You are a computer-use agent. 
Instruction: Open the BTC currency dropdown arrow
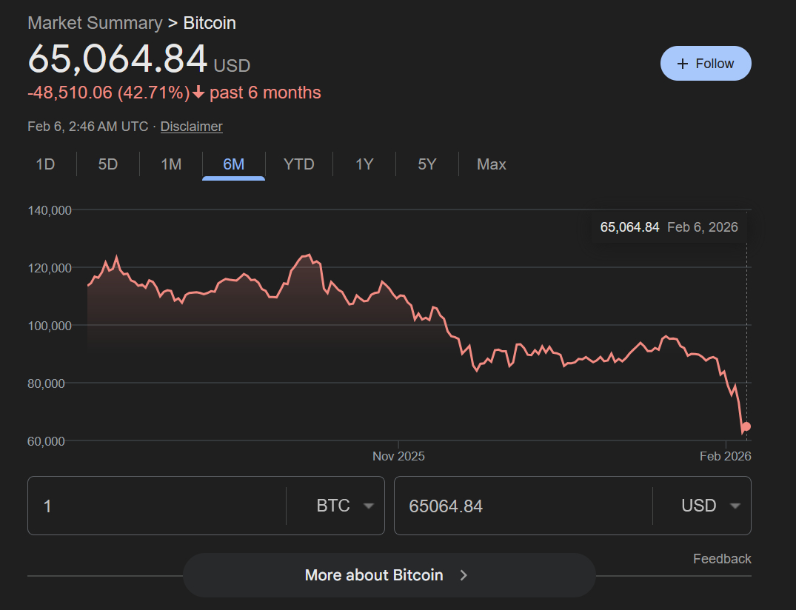(x=368, y=506)
